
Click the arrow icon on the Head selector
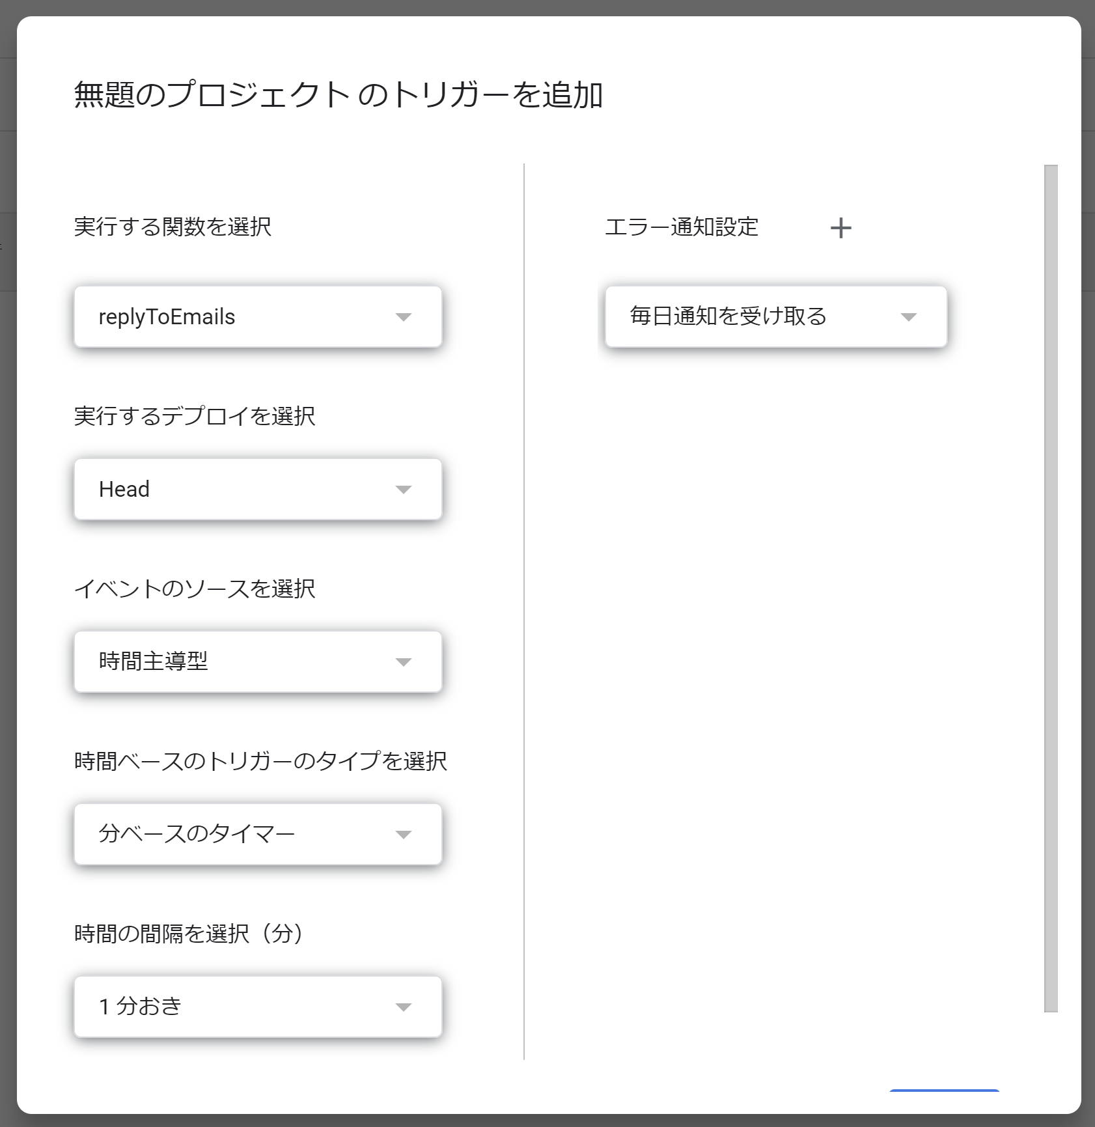click(404, 489)
